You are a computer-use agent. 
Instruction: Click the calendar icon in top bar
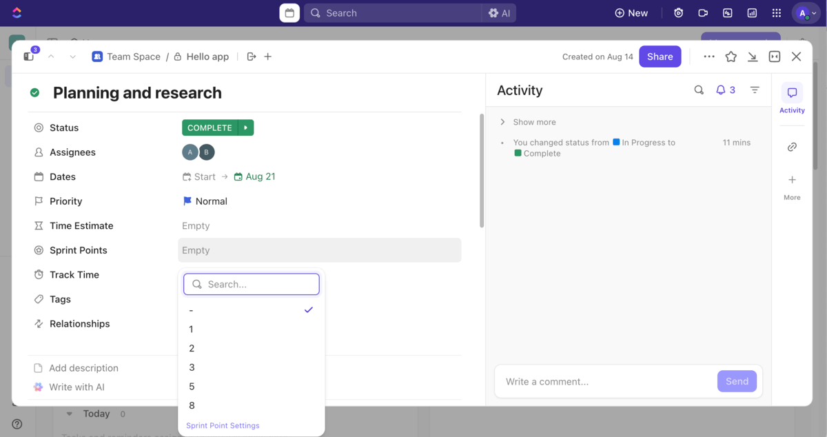point(289,13)
